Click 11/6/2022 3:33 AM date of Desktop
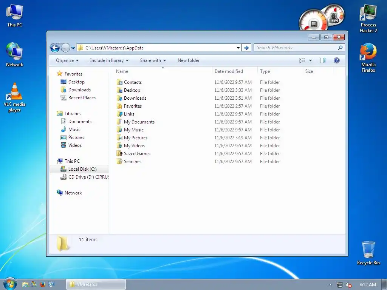The image size is (387, 290). [x=233, y=90]
